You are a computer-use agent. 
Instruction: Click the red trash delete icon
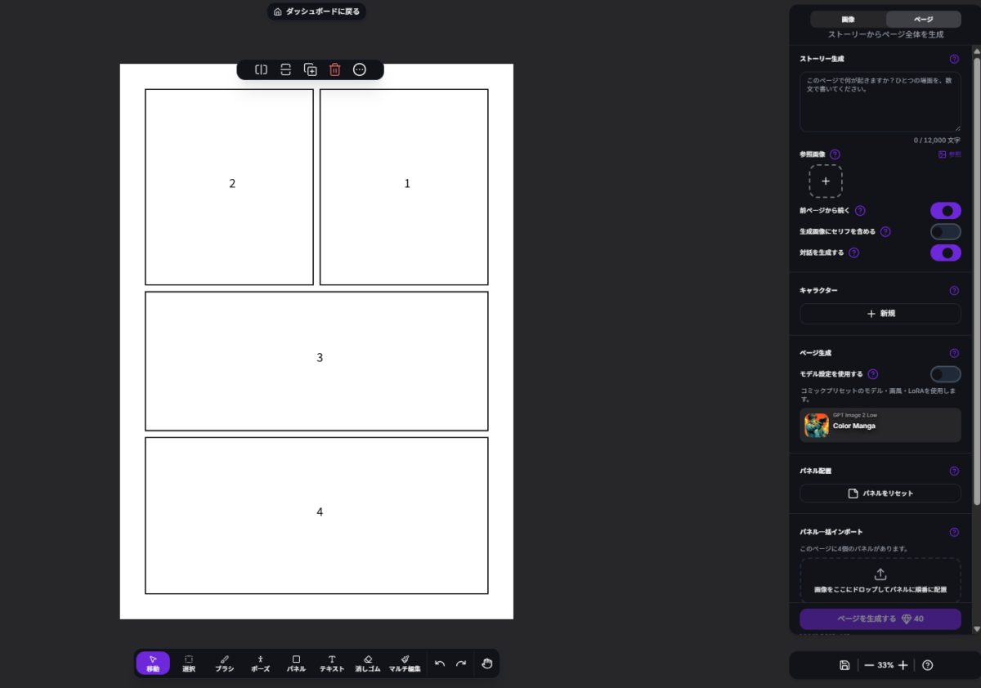click(334, 70)
